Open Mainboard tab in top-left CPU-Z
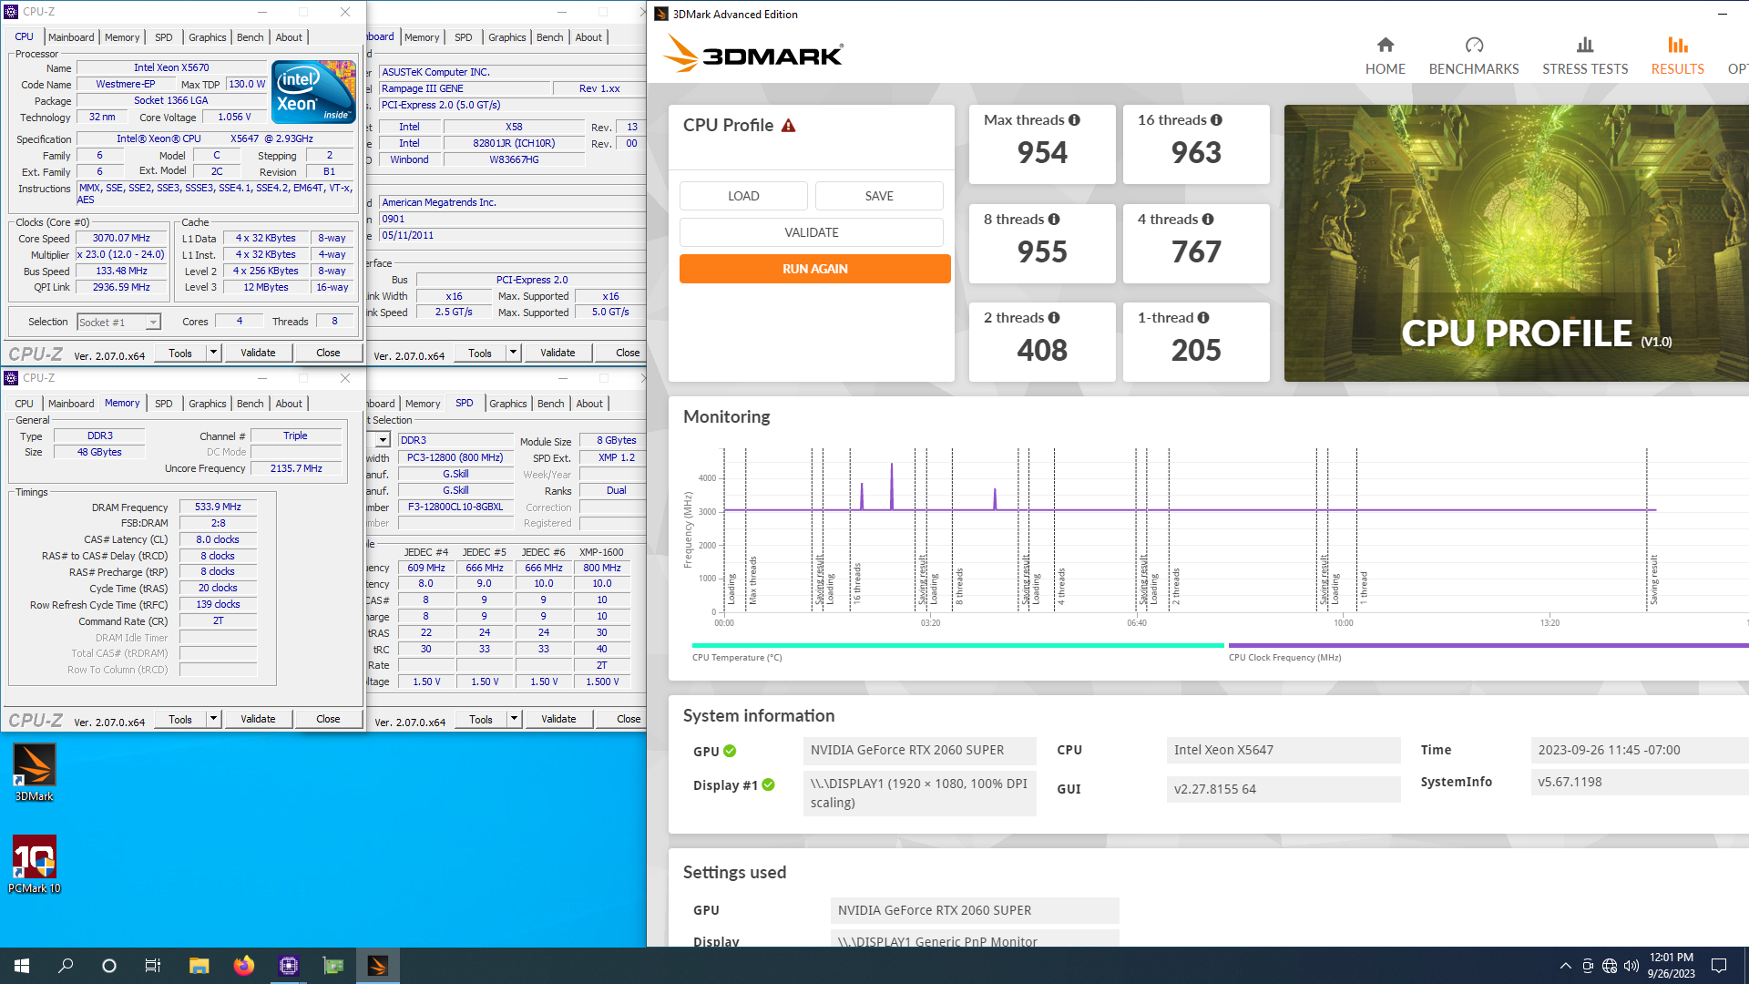 click(x=71, y=37)
